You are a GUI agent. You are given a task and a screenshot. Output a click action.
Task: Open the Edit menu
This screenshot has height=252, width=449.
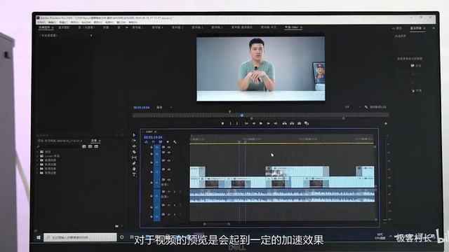52,22
